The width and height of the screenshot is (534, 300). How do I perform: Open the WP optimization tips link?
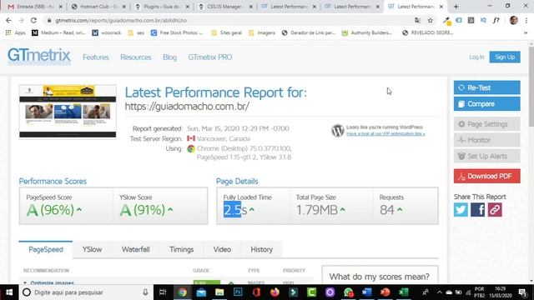tap(385, 133)
